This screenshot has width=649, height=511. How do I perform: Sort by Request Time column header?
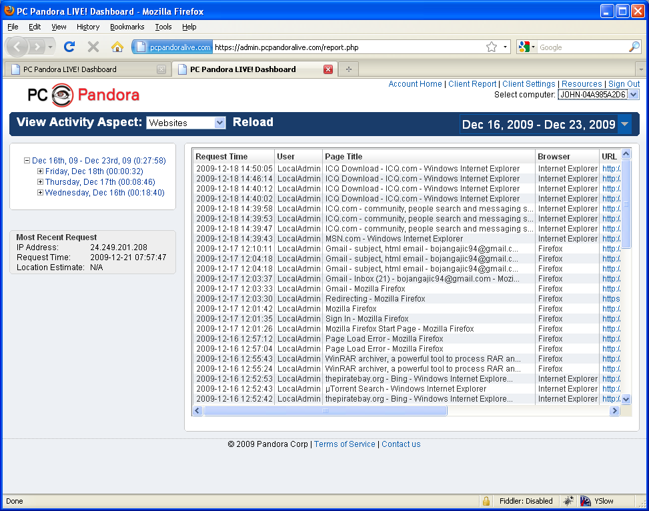pos(234,157)
